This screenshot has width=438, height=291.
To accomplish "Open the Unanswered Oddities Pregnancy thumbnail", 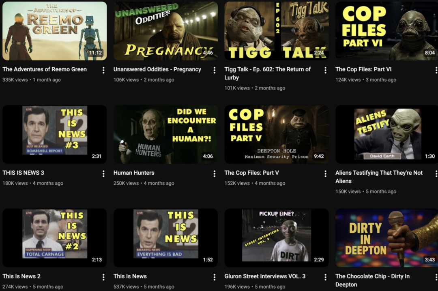I will click(x=165, y=31).
